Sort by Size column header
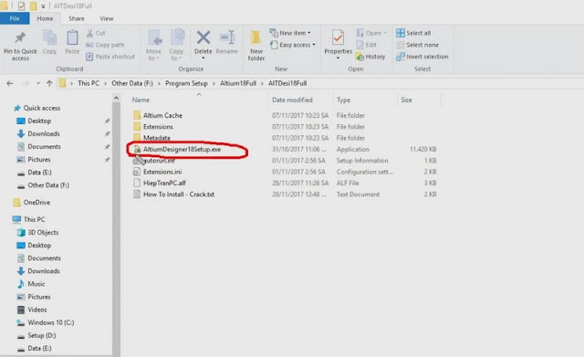Image resolution: width=584 pixels, height=357 pixels. 406,100
